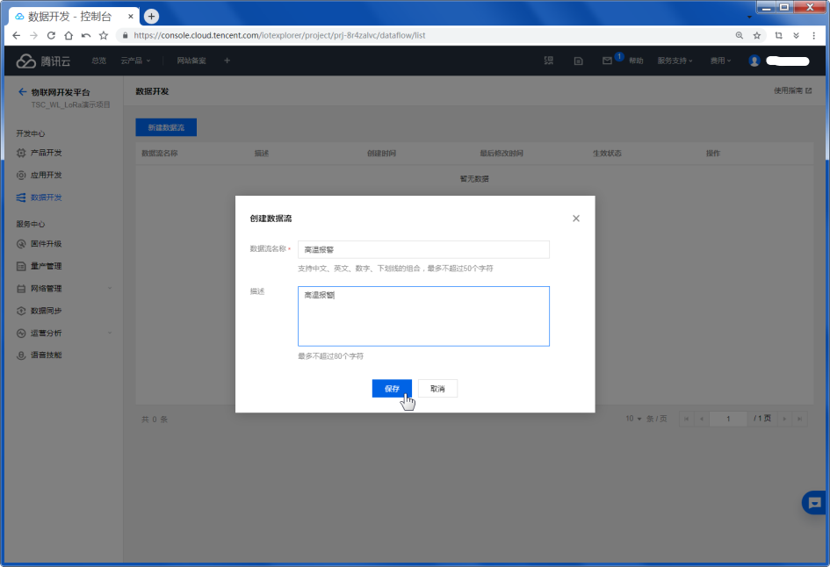Select 语音技能 in the sidebar

pyautogui.click(x=46, y=355)
